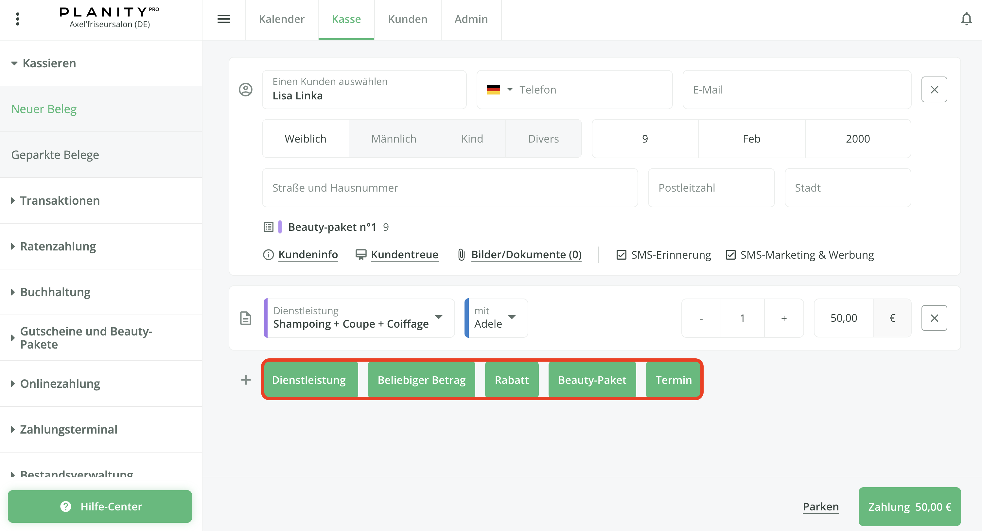Expand the Transaktionen sidebar section
Screen dimensions: 982x531
point(60,200)
